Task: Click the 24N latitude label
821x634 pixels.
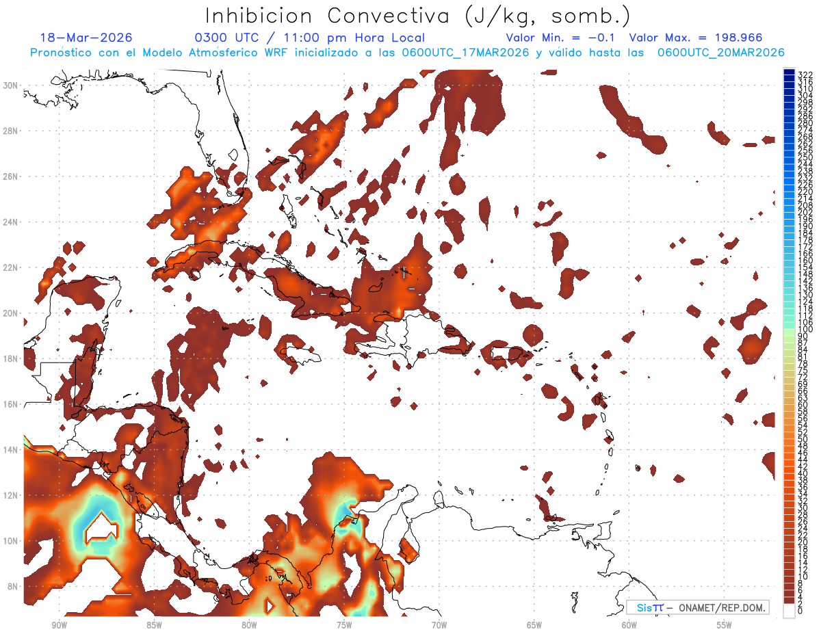Action: pyautogui.click(x=10, y=222)
